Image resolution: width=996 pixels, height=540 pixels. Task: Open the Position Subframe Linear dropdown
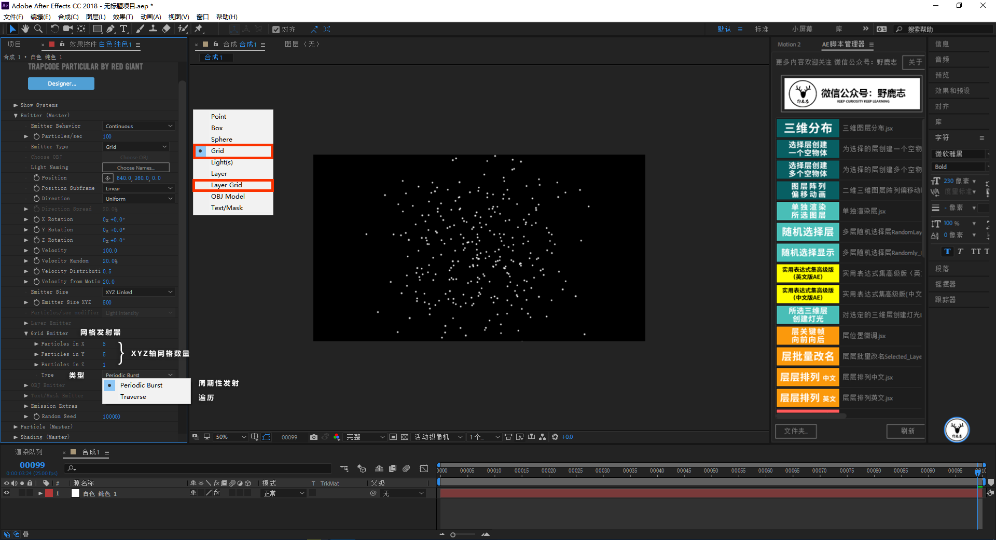point(139,188)
